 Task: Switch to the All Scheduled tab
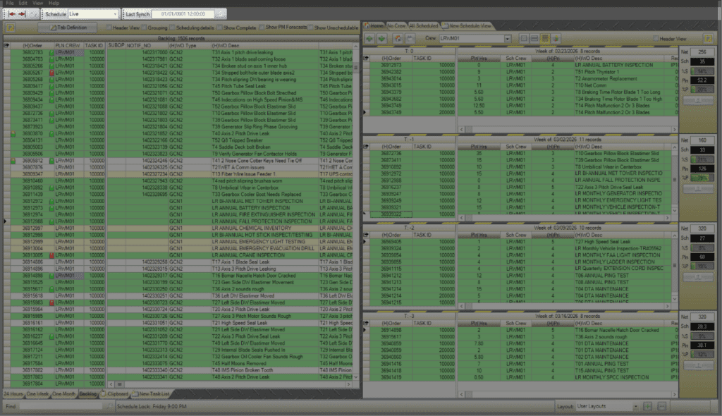pyautogui.click(x=423, y=25)
